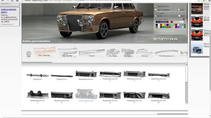211x118 pixels.
Task: Click the parts list scrollbar thumb
Action: pyautogui.click(x=187, y=91)
